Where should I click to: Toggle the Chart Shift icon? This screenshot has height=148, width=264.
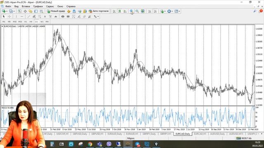(155, 11)
